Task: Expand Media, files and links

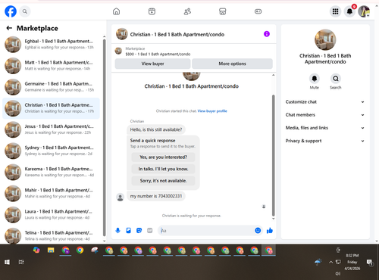Action: click(x=325, y=128)
